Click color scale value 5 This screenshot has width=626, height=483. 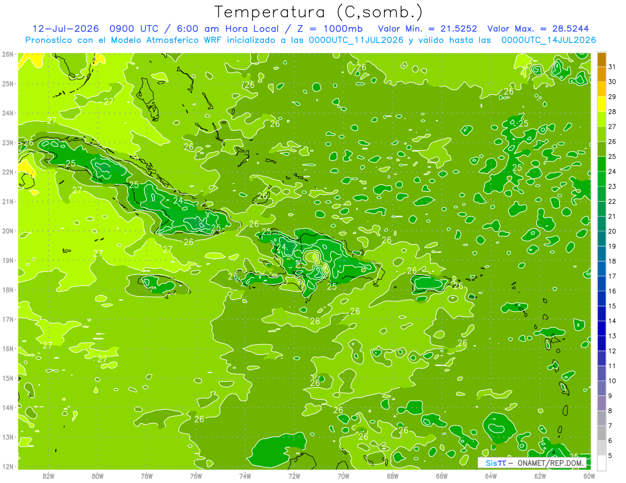pyautogui.click(x=610, y=455)
